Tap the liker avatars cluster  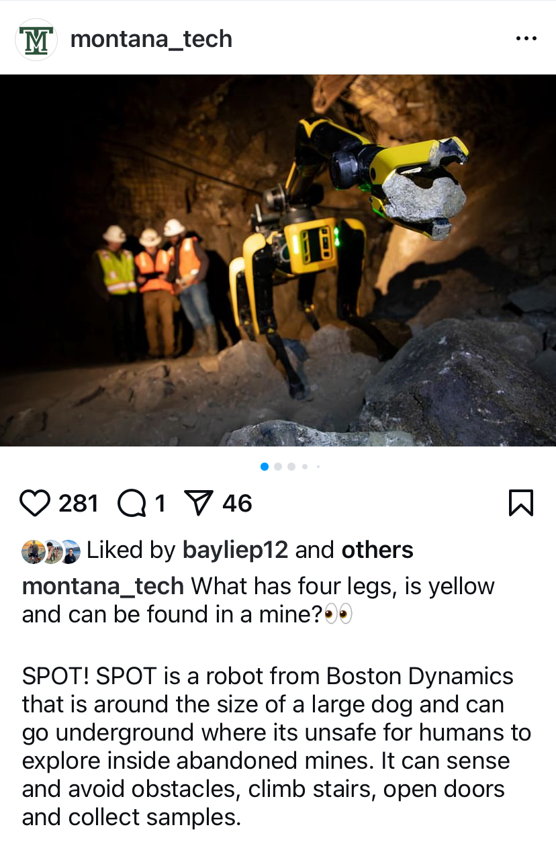[51, 551]
